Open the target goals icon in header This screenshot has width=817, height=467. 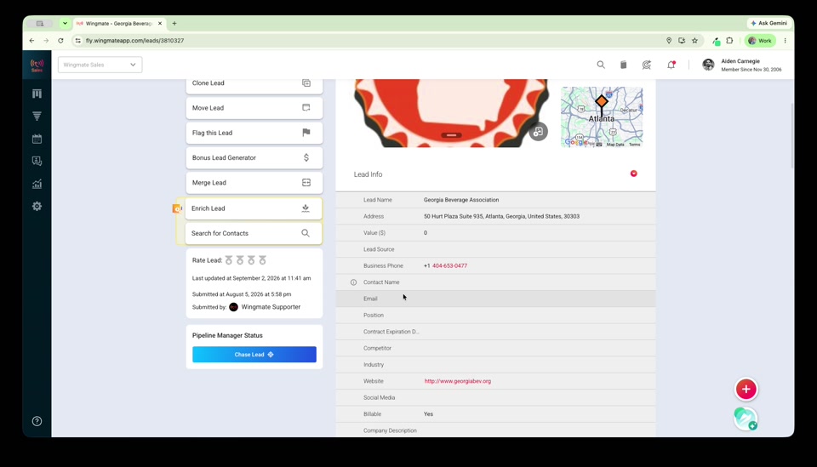tap(647, 65)
